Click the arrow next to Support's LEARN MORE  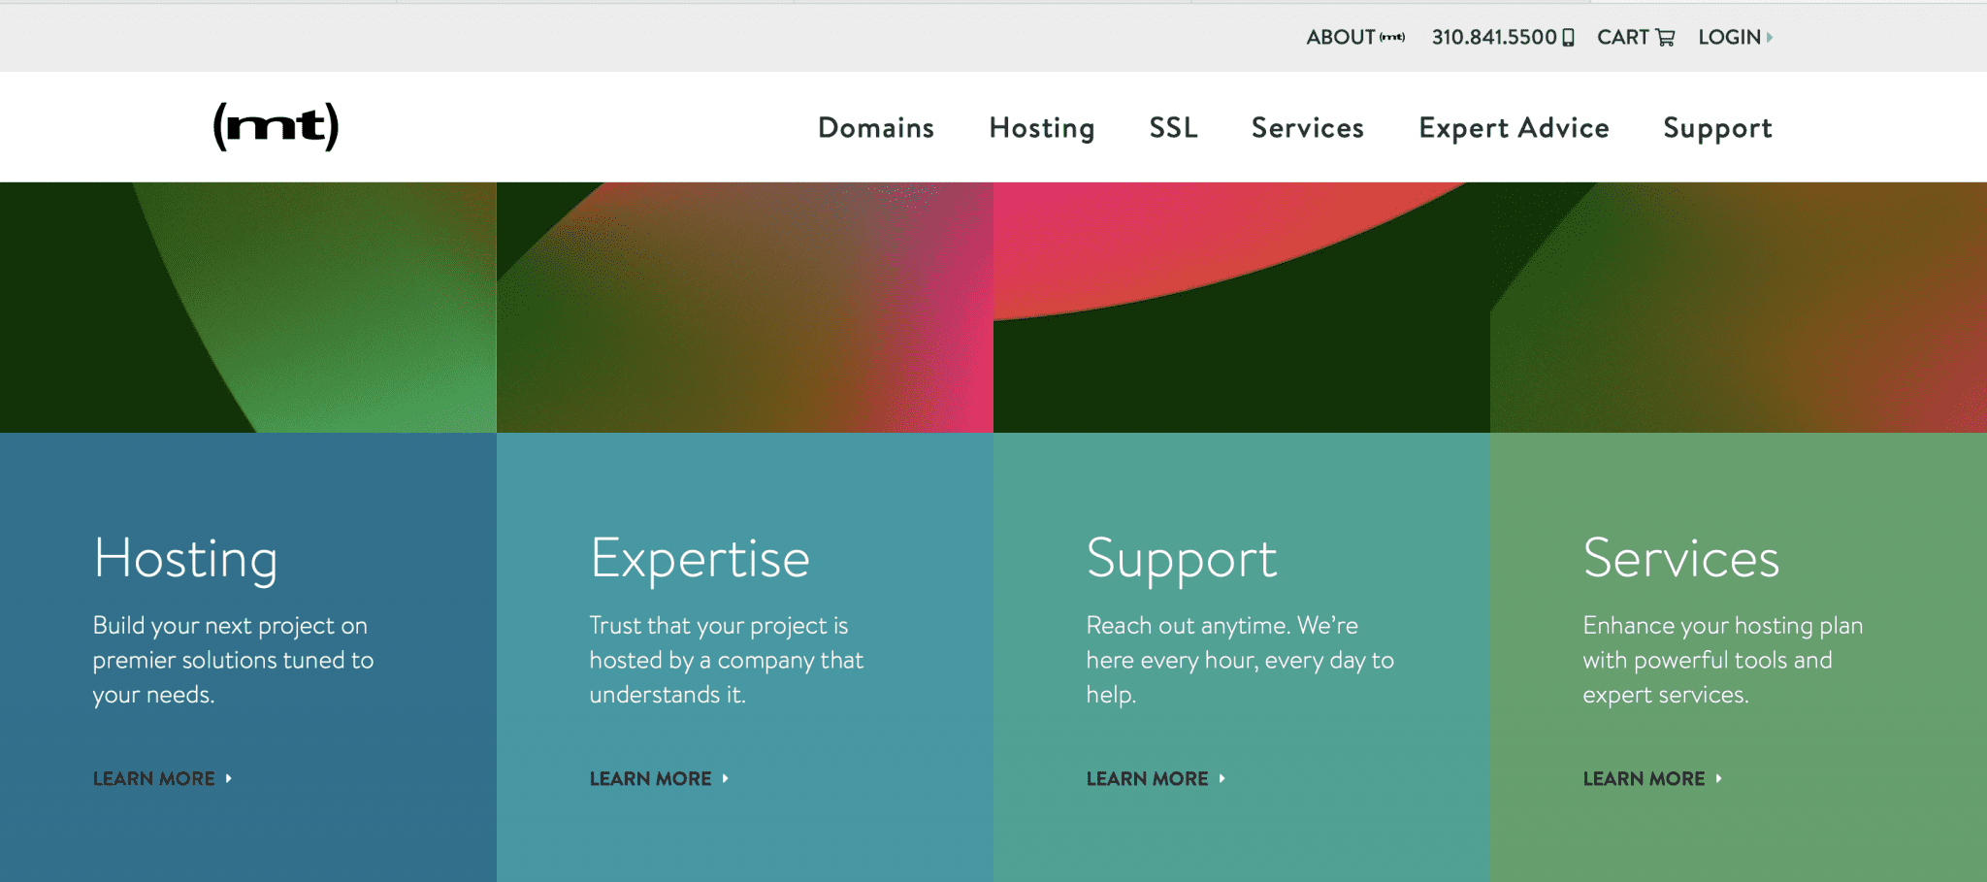coord(1224,778)
